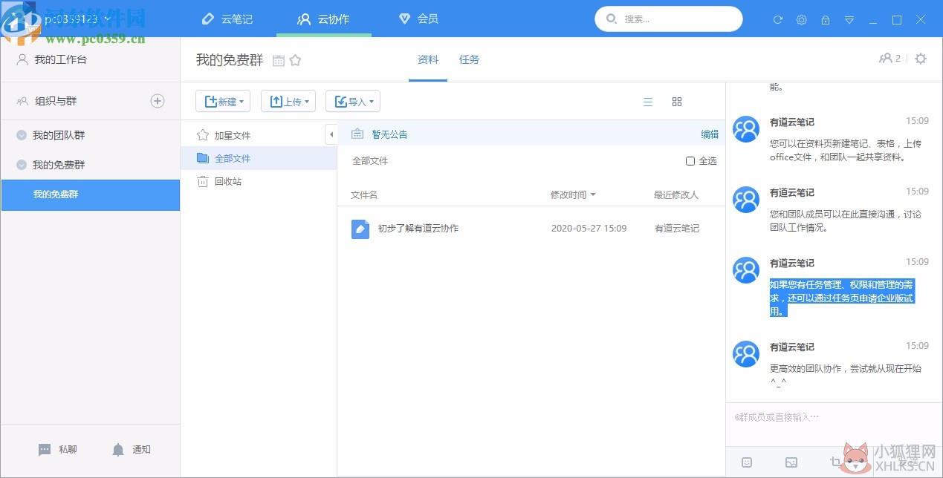Open the settings gear in the title bar
Screen dimensions: 943x478
coord(802,20)
